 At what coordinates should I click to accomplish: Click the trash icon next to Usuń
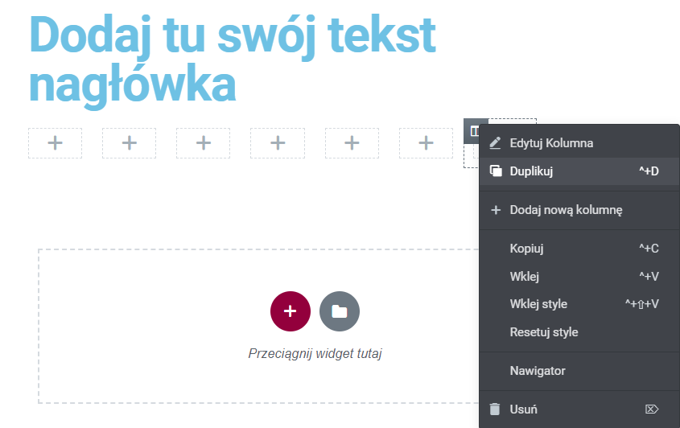click(x=496, y=409)
